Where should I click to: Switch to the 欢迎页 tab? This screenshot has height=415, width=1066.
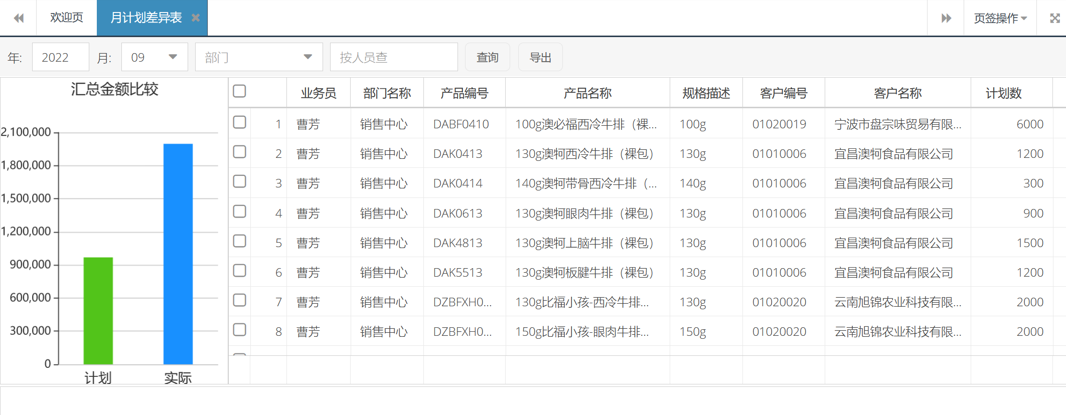(x=66, y=18)
